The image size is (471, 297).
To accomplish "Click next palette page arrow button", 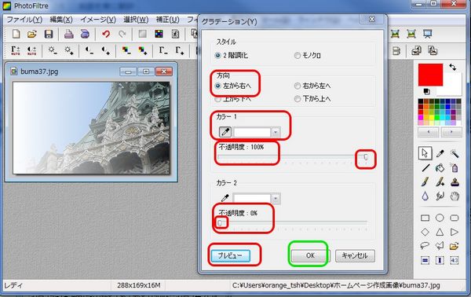I will (451, 132).
